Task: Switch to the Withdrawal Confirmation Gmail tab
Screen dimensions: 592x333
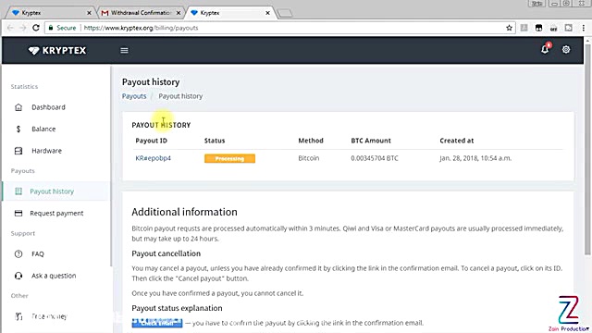Action: click(x=141, y=13)
